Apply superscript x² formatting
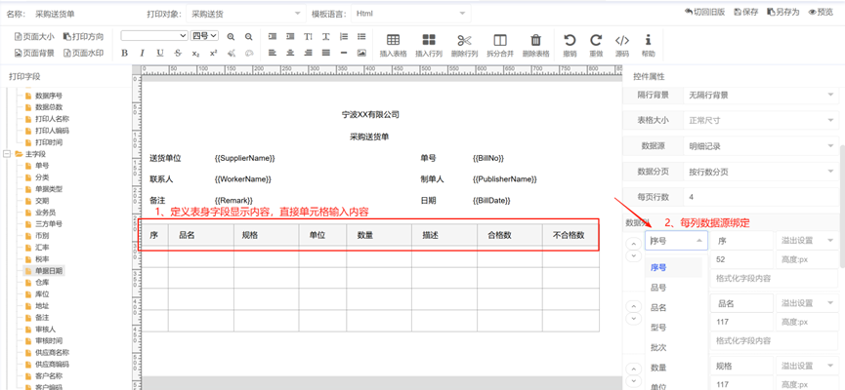845x390 pixels. coord(213,53)
